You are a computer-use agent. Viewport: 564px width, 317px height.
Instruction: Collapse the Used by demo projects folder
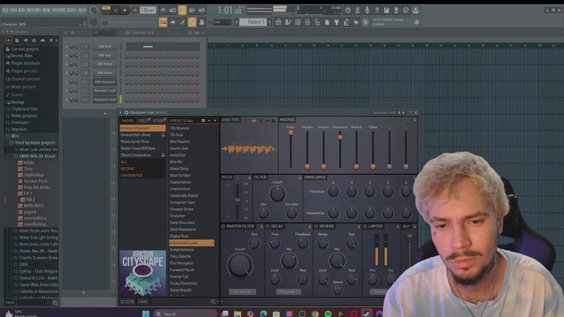pos(35,143)
